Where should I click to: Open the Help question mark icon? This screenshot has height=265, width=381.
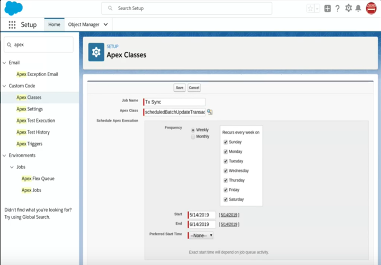tap(338, 8)
